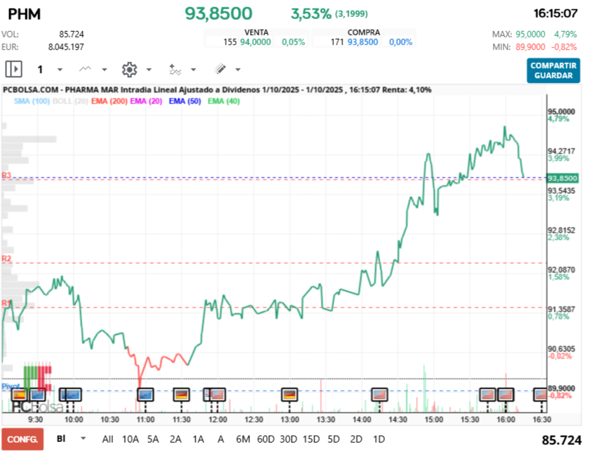
Task: Toggle the SMA (100) indicator
Action: [31, 101]
